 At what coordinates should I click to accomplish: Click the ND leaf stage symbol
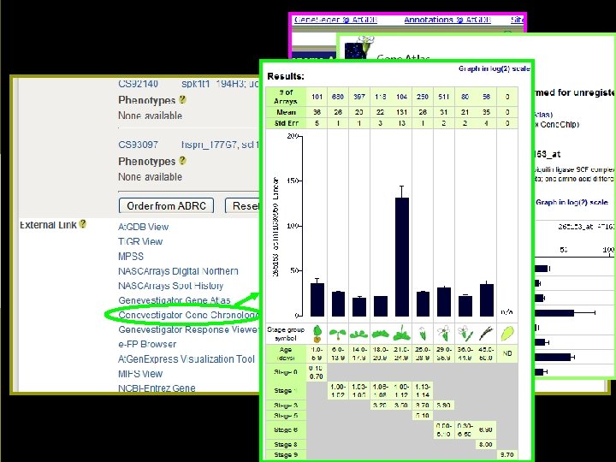507,334
